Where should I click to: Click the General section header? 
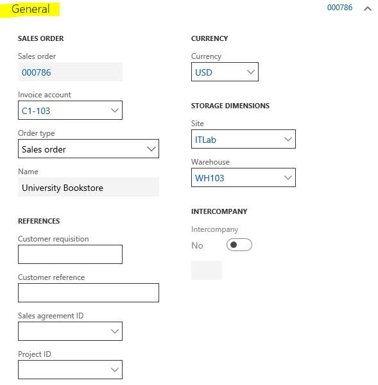click(31, 9)
